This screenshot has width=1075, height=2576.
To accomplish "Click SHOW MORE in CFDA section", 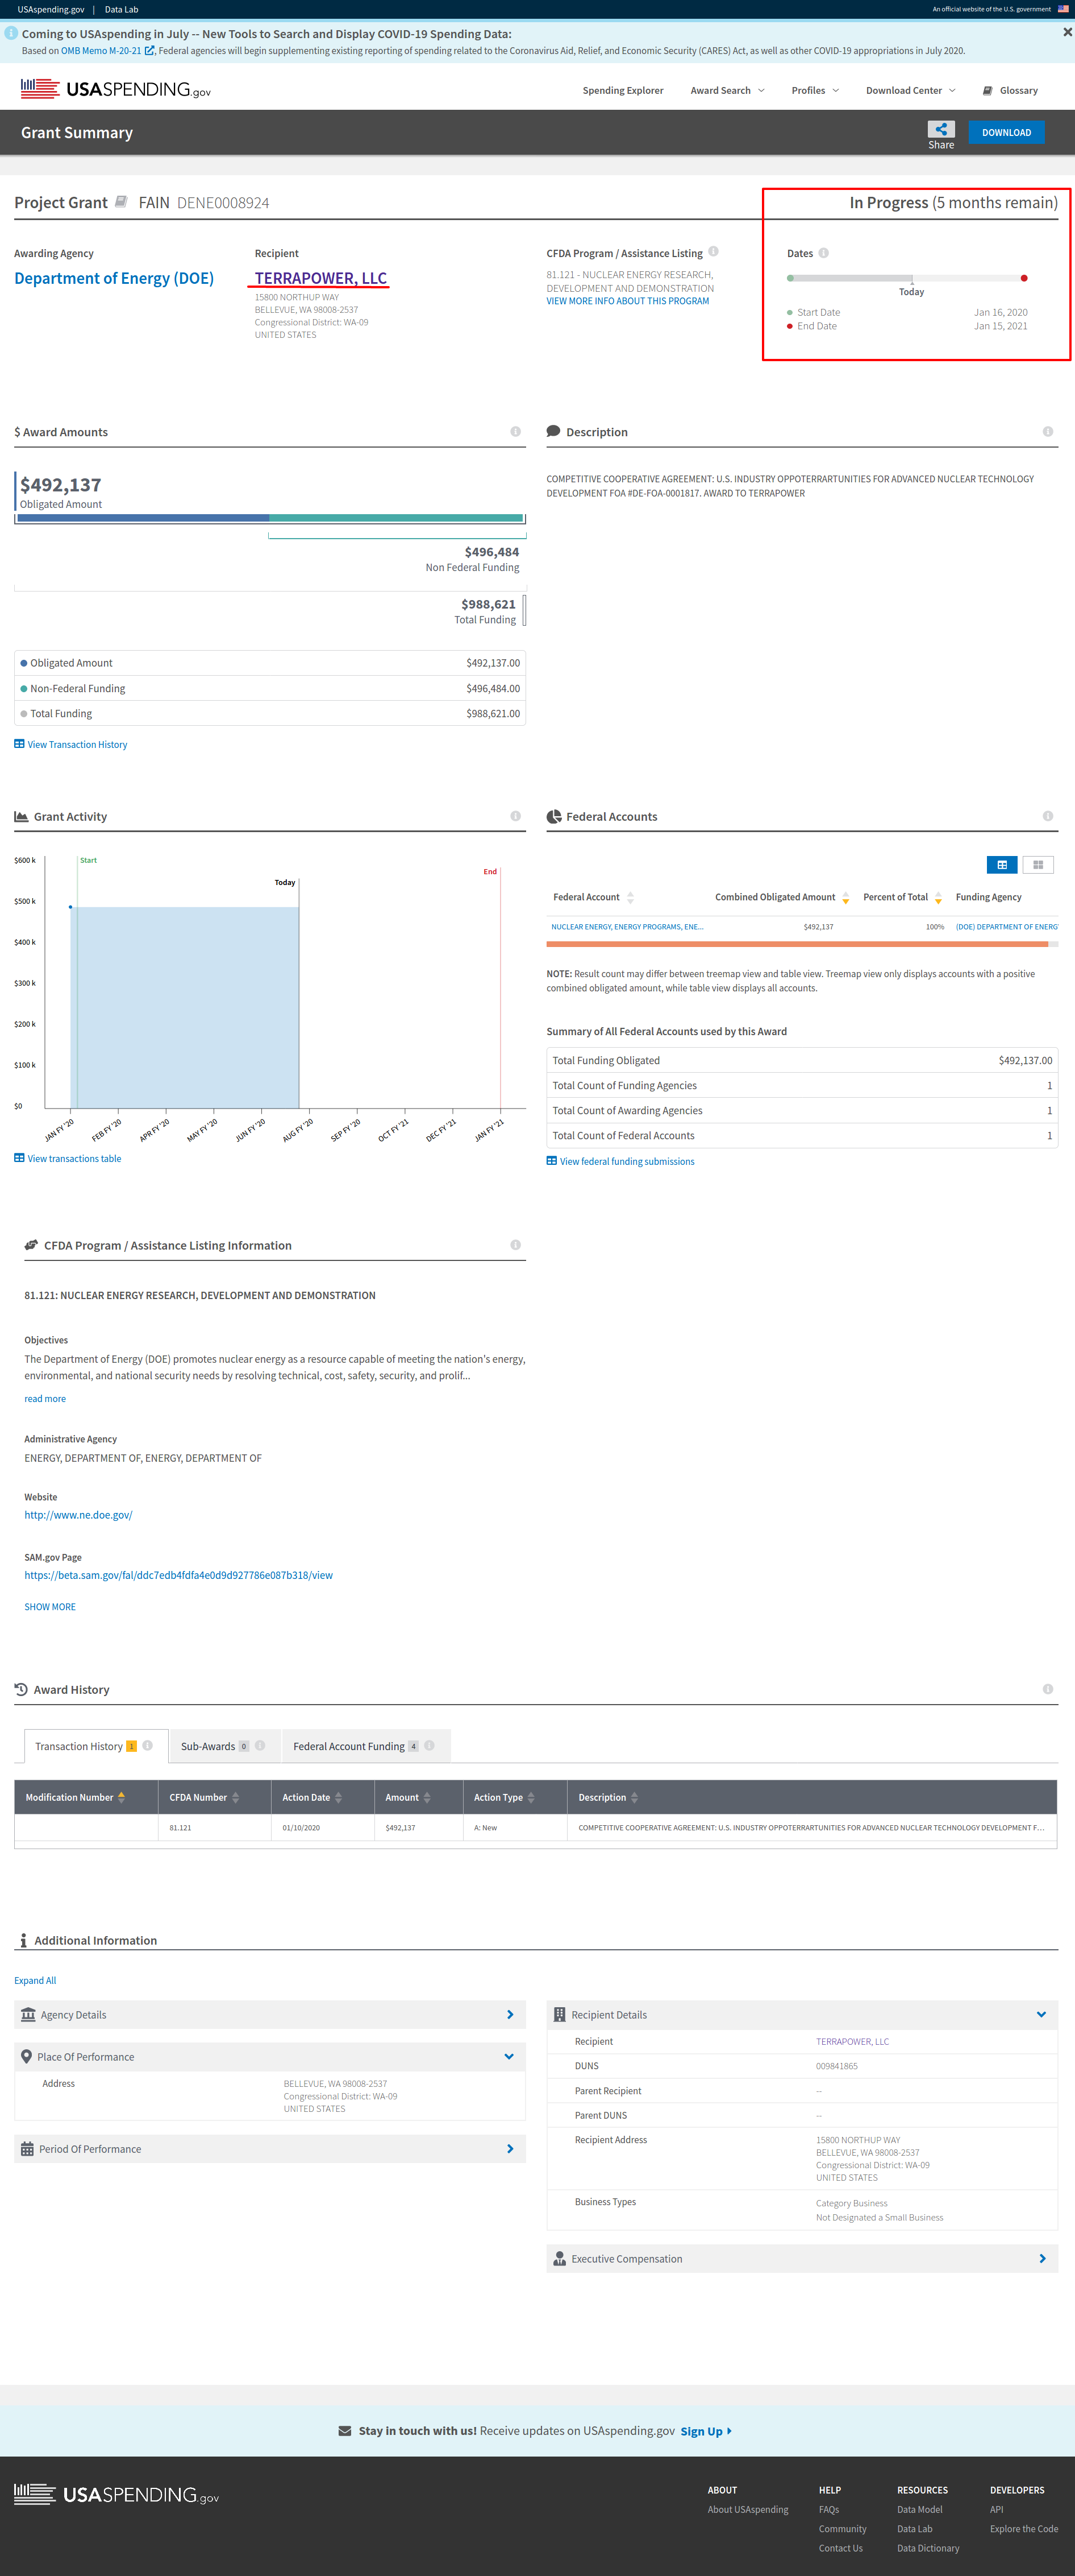I will (x=50, y=1607).
